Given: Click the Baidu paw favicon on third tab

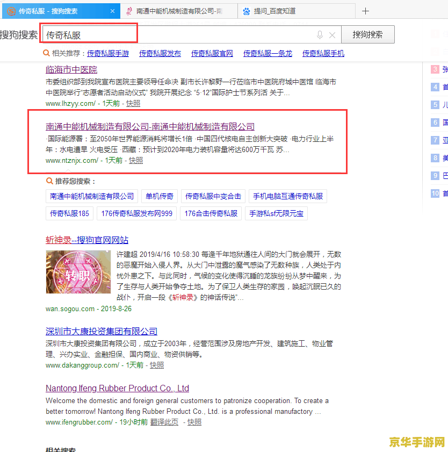Looking at the screenshot, I should pyautogui.click(x=247, y=11).
